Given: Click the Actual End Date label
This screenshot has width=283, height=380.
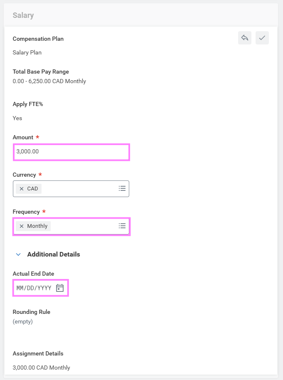Looking at the screenshot, I should coord(33,274).
